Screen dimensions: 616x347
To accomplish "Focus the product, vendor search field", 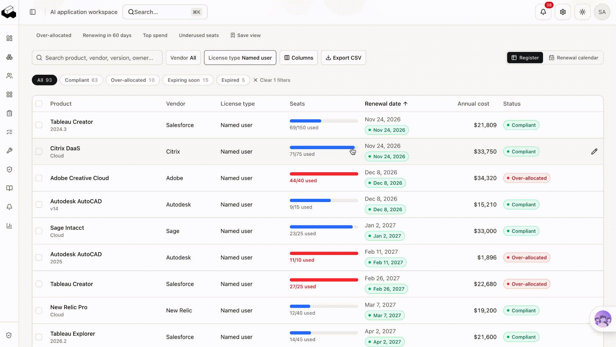I will (x=97, y=58).
